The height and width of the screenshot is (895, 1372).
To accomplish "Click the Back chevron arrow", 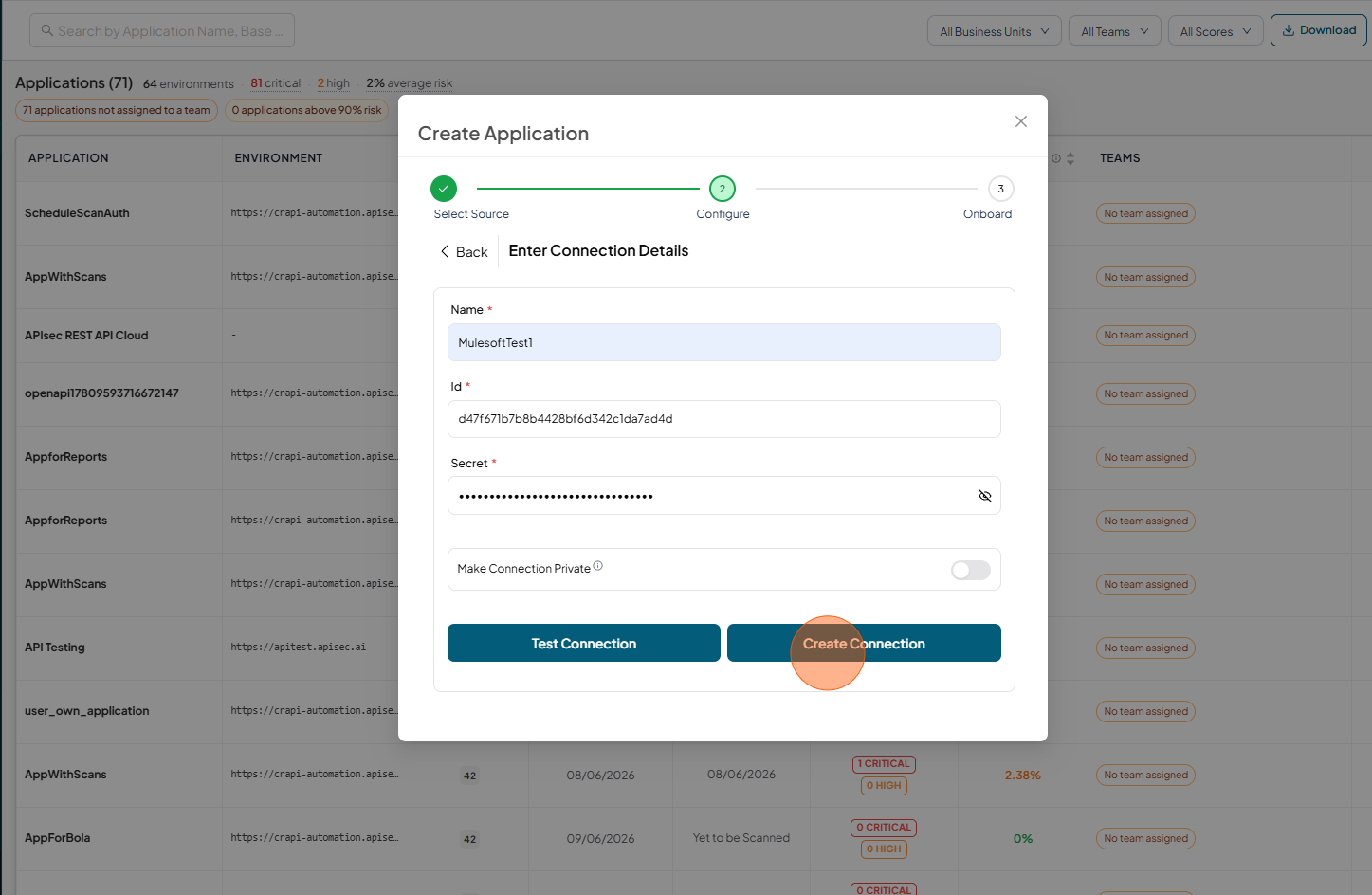I will [445, 251].
